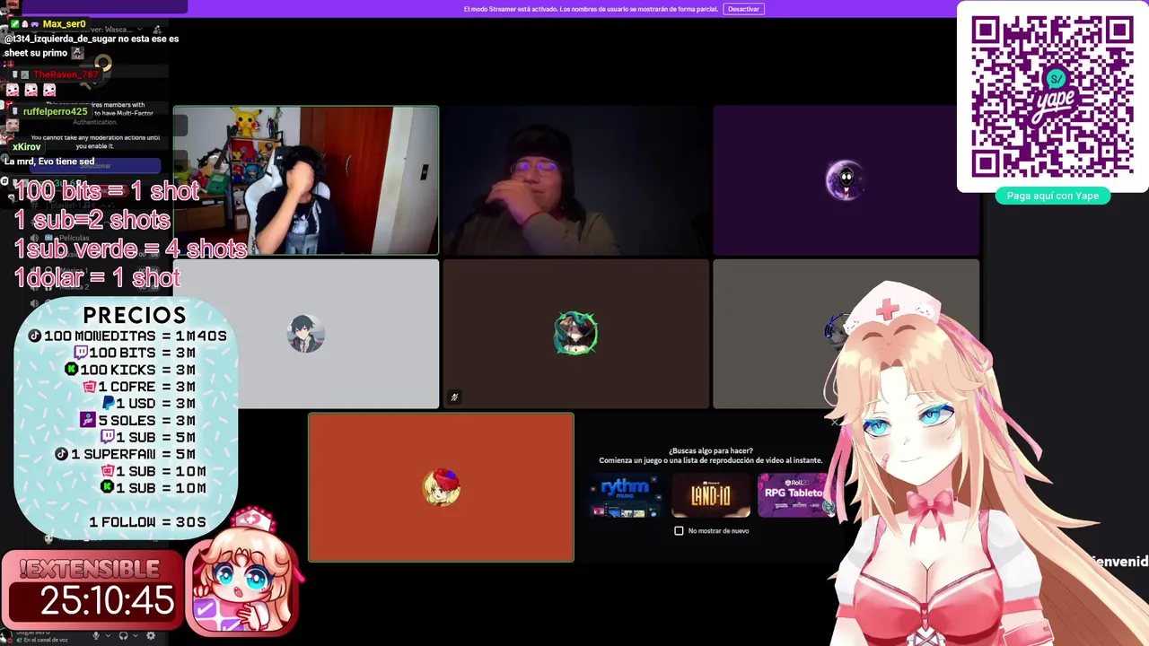Click the PayPal icon beside 1 USD
Screen dimensions: 1149x646
pyautogui.click(x=108, y=403)
